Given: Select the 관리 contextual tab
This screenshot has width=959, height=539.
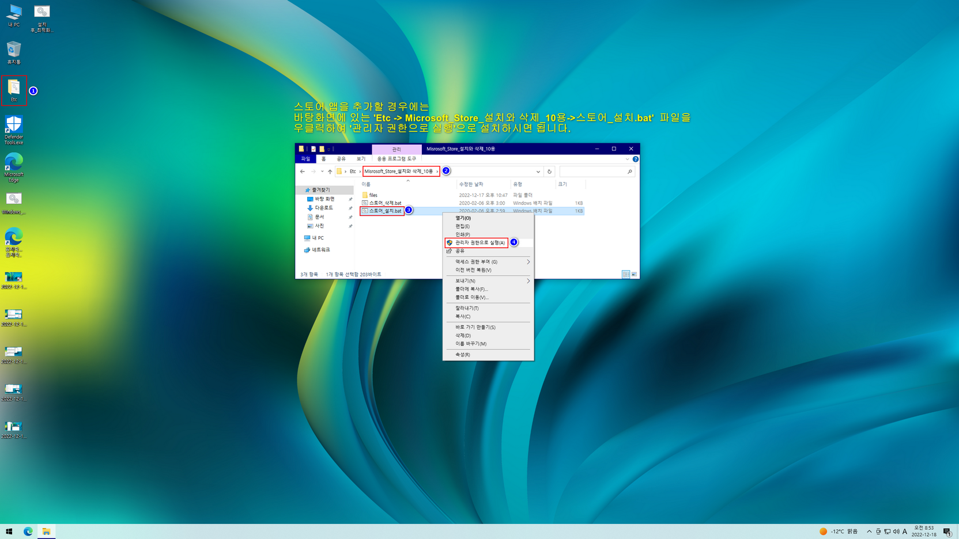Looking at the screenshot, I should [x=397, y=149].
